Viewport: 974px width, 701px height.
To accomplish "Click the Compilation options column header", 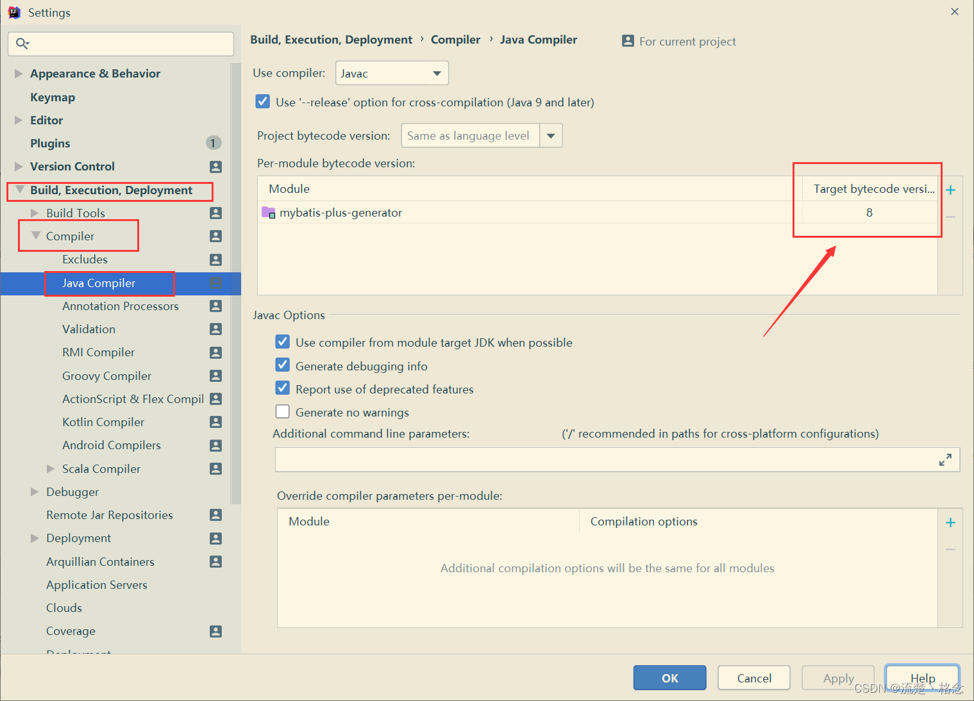I will coord(758,522).
